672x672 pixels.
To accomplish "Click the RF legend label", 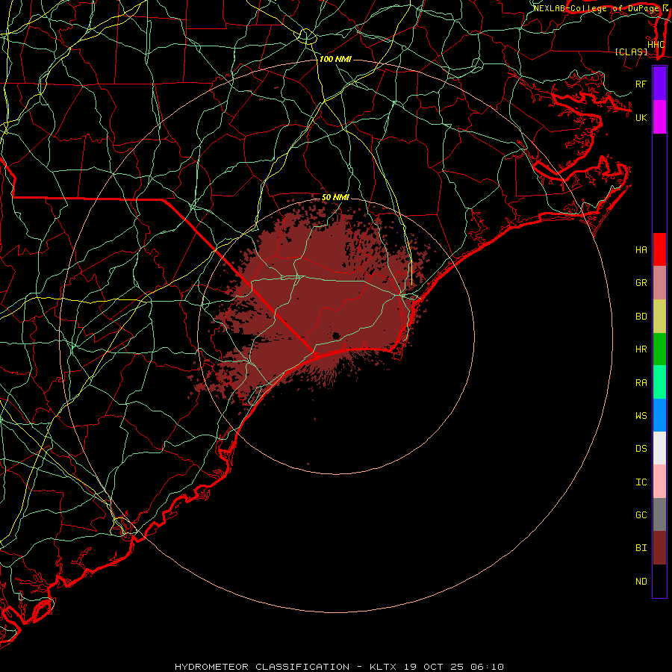I will tap(641, 84).
